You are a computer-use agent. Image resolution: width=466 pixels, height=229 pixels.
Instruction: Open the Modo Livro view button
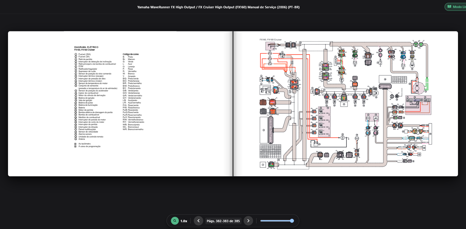coord(455,7)
